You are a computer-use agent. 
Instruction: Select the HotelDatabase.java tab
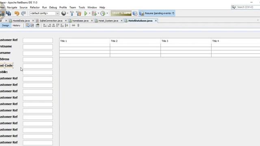point(140,21)
